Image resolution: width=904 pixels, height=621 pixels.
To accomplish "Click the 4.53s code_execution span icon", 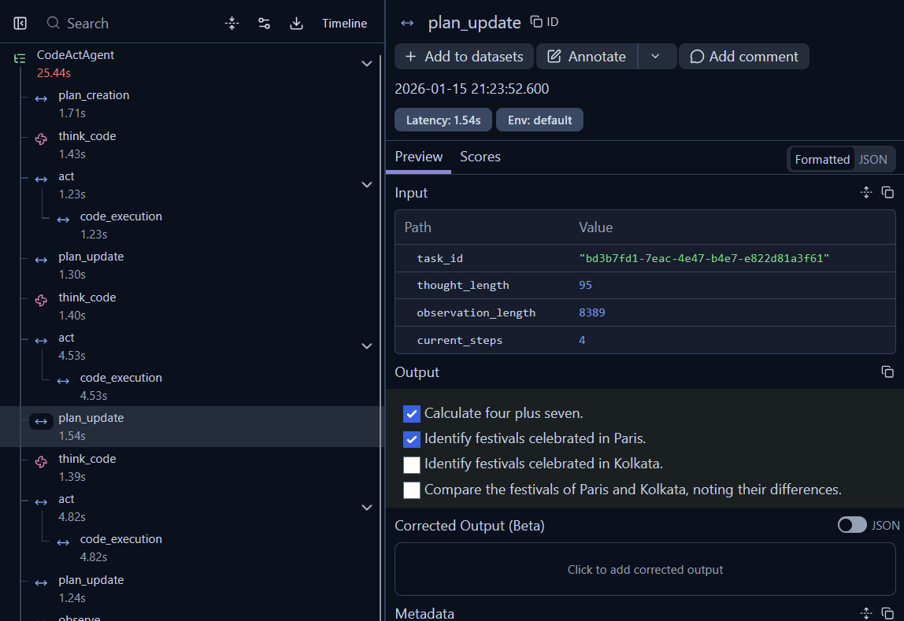I will pyautogui.click(x=63, y=381).
